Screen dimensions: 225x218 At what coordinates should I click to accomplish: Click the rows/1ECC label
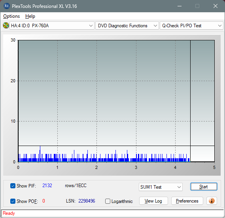(x=76, y=186)
